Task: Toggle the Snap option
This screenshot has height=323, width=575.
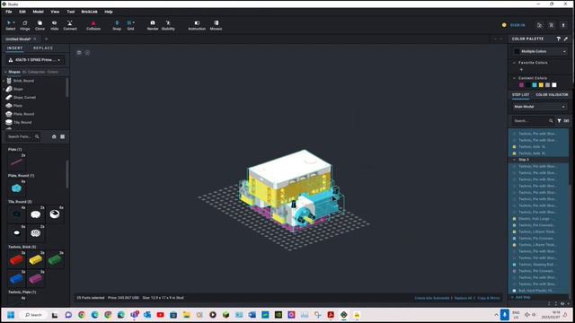Action: (x=117, y=25)
